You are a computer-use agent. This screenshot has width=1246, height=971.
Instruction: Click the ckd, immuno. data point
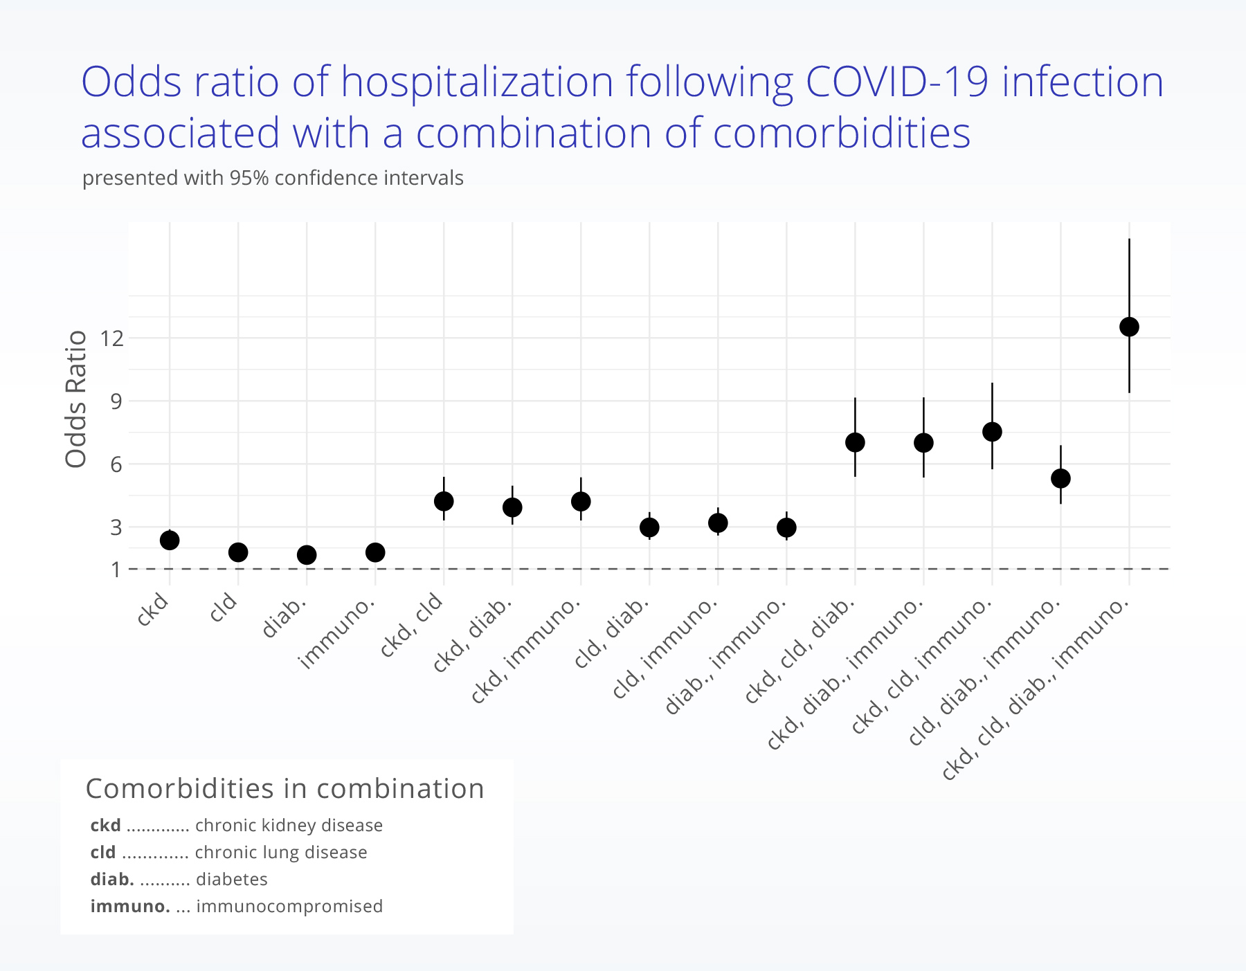coord(581,501)
